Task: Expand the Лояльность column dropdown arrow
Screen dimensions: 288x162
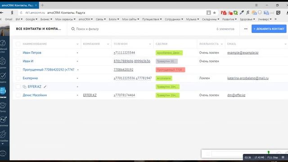Action: (x=222, y=44)
